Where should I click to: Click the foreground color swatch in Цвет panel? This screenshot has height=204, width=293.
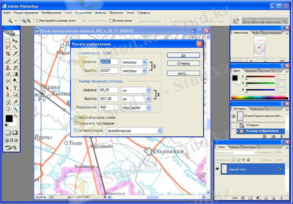235,78
